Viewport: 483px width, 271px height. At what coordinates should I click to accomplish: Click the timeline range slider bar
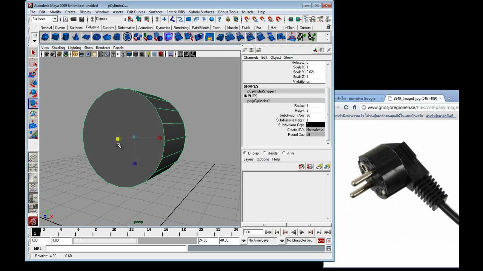(x=106, y=241)
